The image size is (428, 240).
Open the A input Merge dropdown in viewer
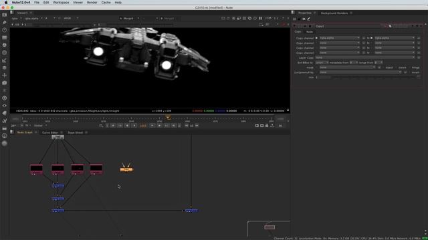[129, 19]
